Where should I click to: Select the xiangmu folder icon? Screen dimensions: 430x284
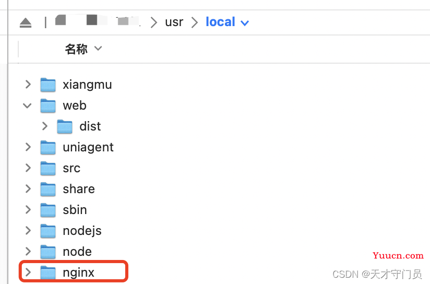48,85
